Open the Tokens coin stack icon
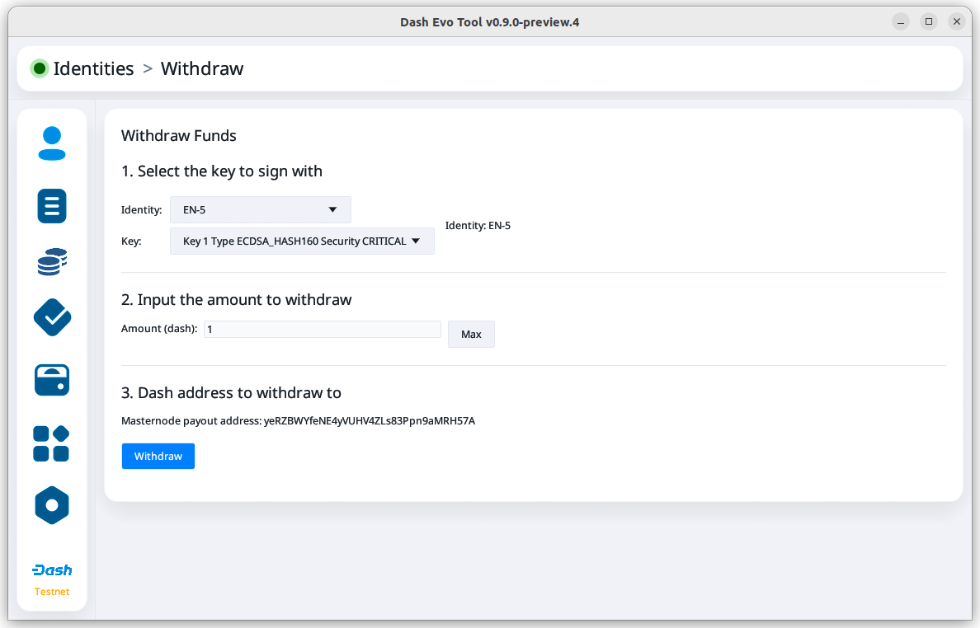980x628 pixels. pos(52,261)
